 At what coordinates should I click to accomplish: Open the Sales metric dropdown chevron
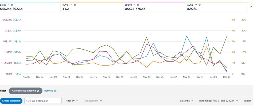point(9,5)
